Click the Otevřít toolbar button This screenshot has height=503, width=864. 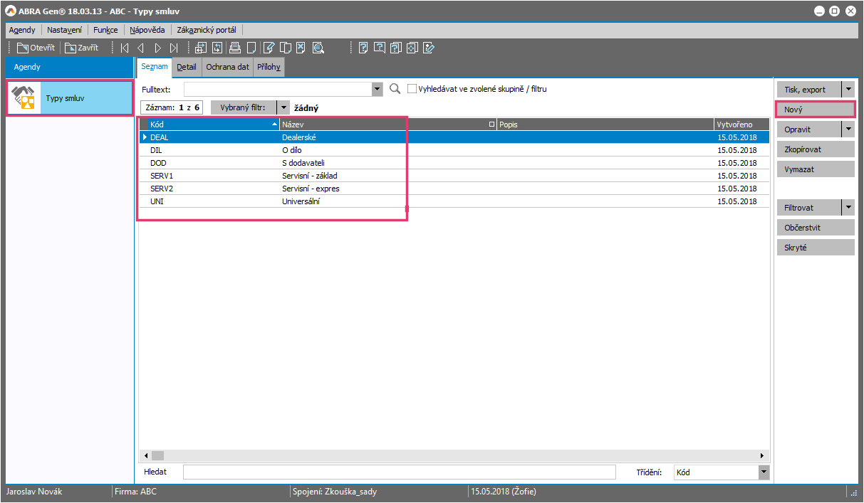pos(36,48)
